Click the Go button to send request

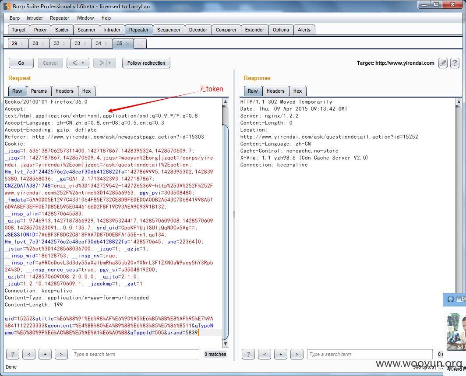[x=21, y=63]
